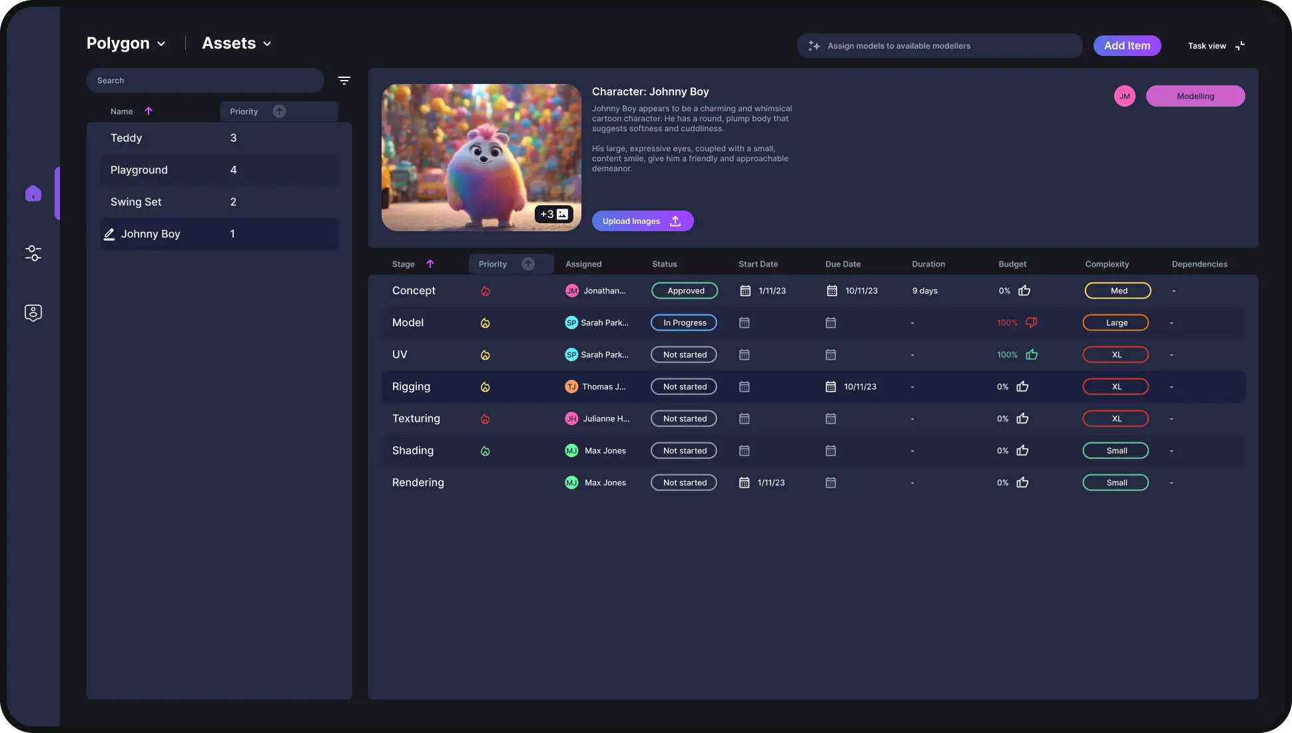Image resolution: width=1292 pixels, height=733 pixels.
Task: Toggle the Stage column sort arrow
Action: click(430, 264)
